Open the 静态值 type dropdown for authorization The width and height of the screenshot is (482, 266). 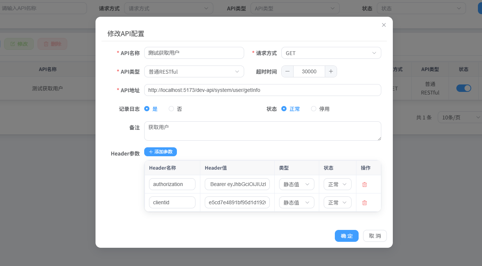[296, 184]
